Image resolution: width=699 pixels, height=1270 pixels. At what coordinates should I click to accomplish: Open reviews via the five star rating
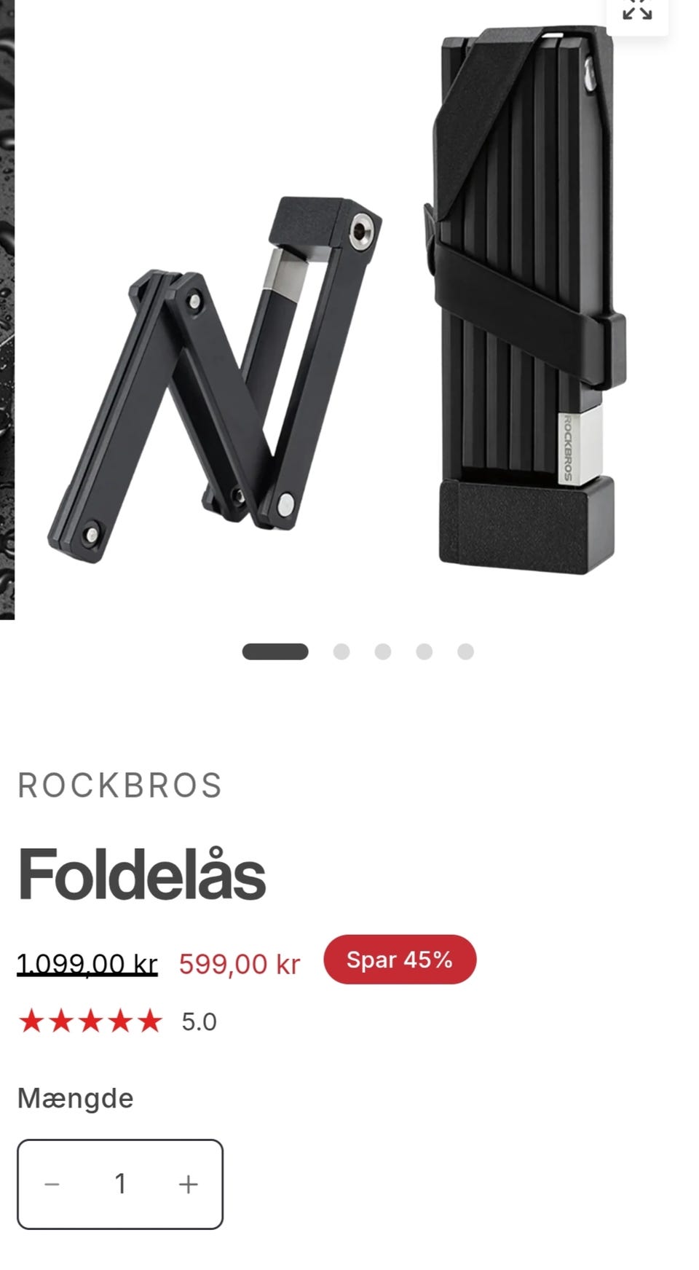[x=90, y=1022]
